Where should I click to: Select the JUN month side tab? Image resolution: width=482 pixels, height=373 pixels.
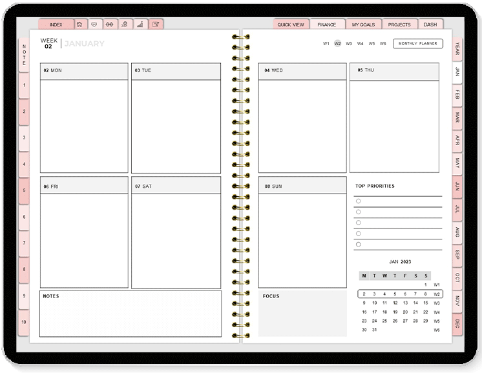(457, 185)
